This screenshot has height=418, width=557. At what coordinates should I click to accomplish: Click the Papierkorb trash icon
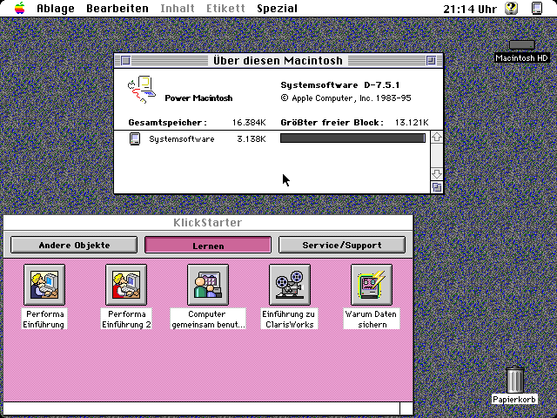tap(514, 380)
